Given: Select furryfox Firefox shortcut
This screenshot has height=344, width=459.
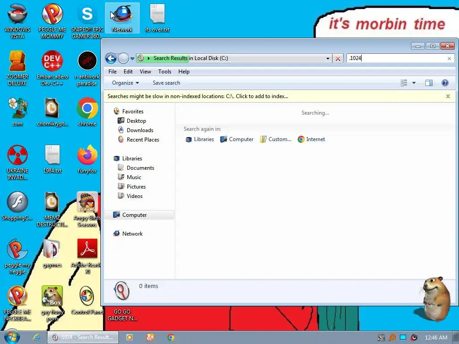Looking at the screenshot, I should [87, 159].
